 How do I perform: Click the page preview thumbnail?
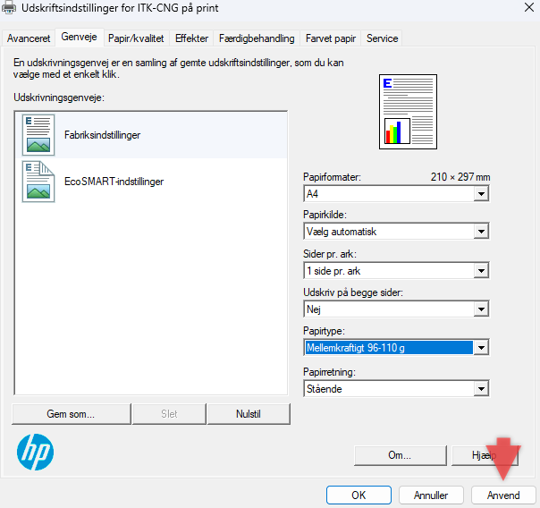pyautogui.click(x=408, y=112)
